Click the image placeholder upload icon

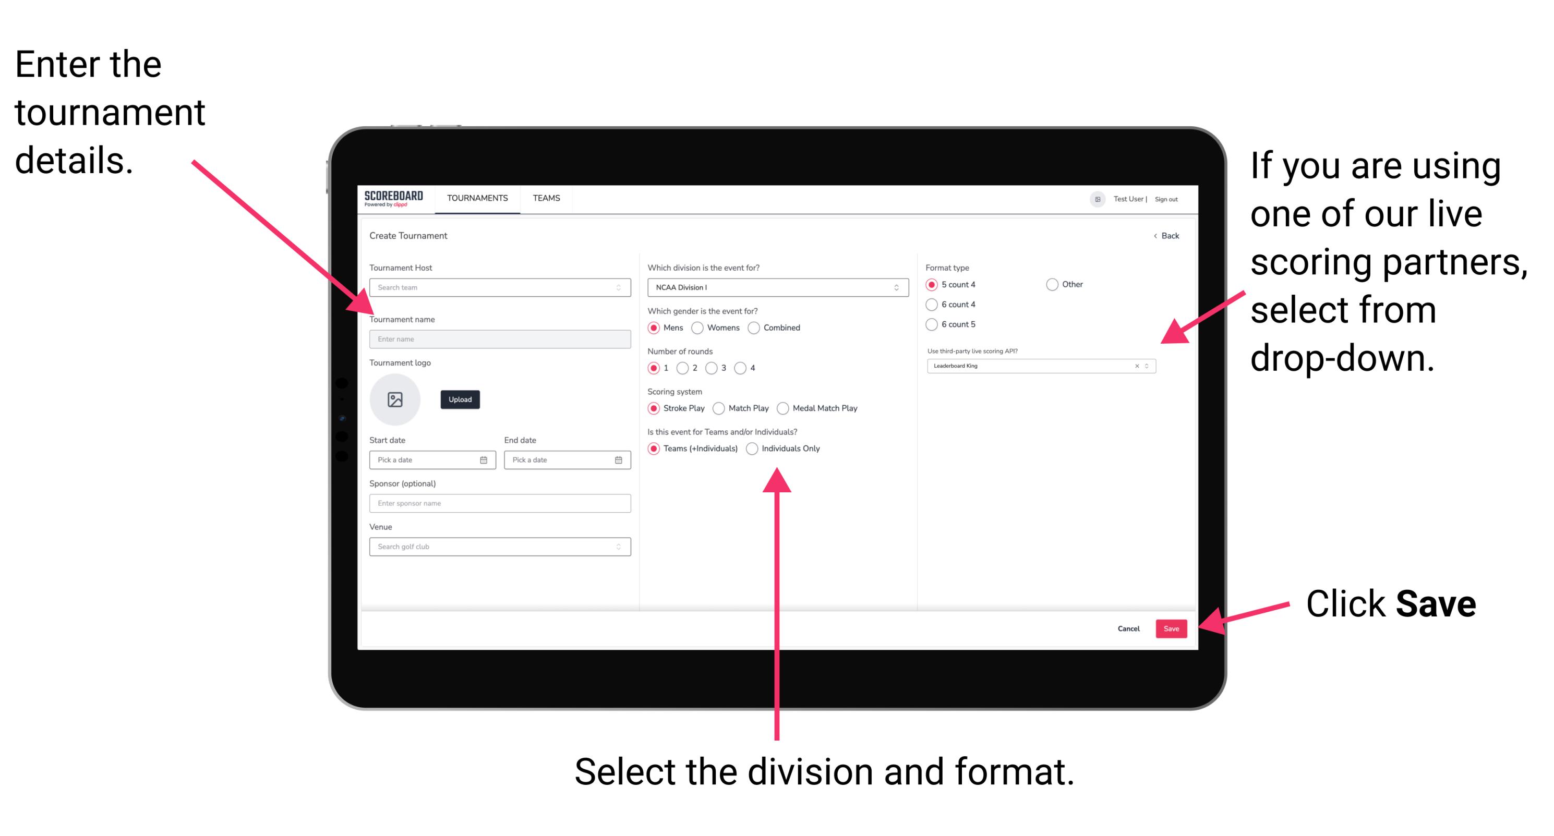pos(395,399)
